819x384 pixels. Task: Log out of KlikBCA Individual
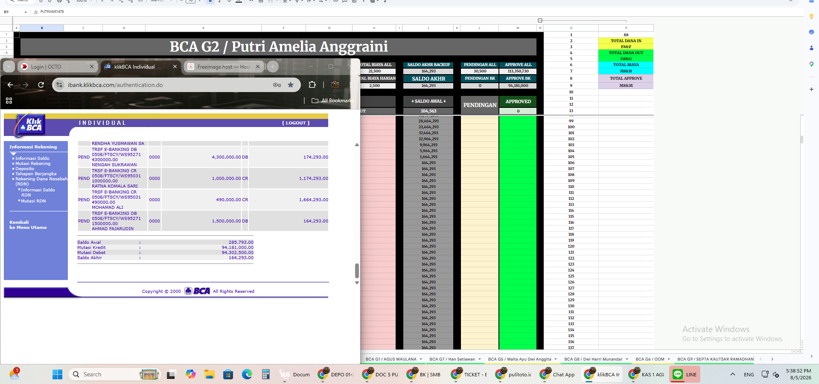pyautogui.click(x=296, y=123)
